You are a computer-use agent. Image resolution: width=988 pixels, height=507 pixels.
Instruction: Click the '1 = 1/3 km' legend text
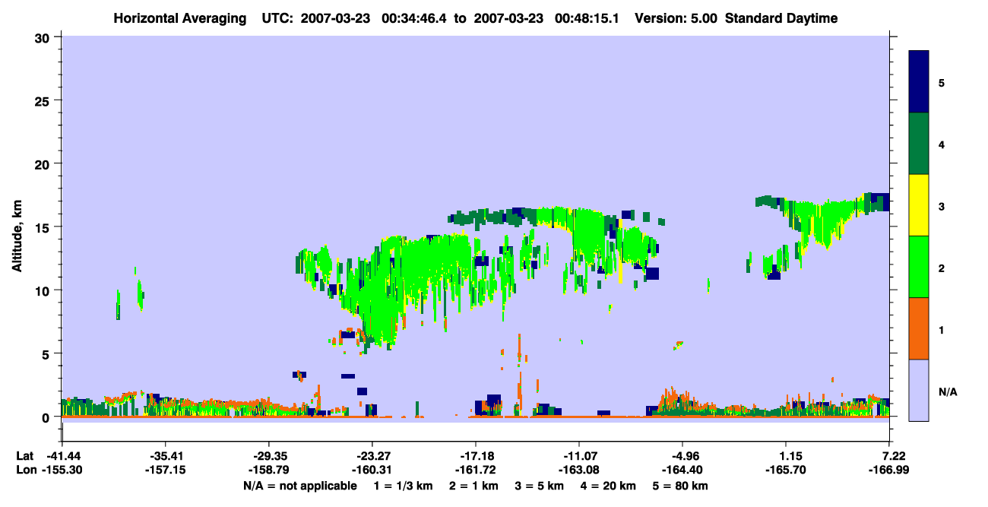[404, 486]
